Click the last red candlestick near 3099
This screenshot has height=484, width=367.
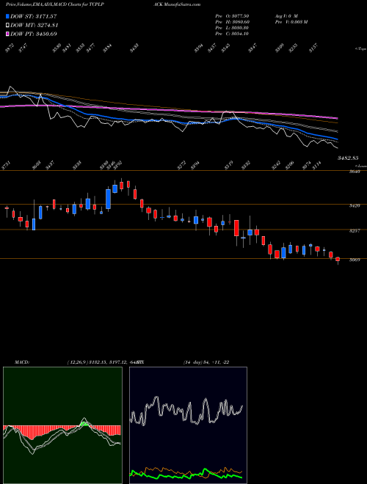338,260
